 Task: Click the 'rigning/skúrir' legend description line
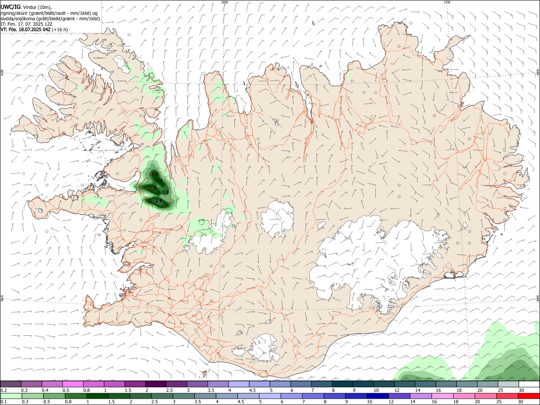[49, 13]
